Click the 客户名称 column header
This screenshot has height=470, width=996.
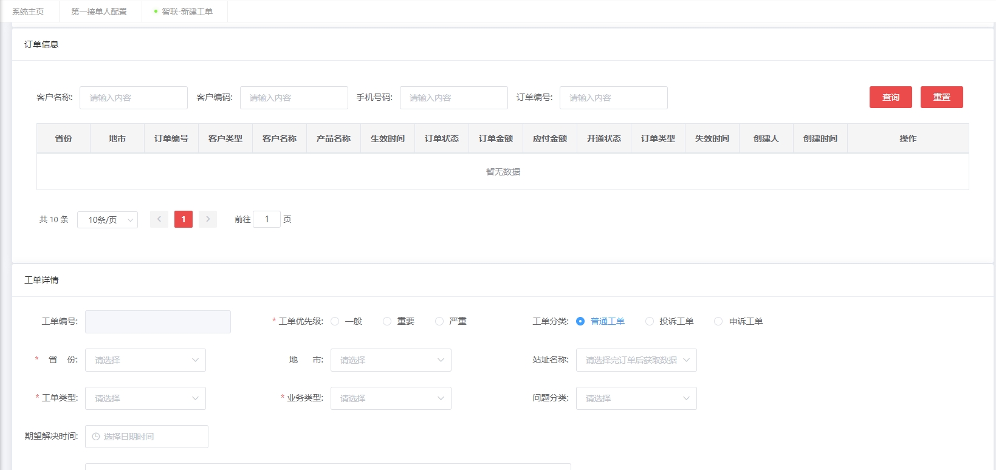[x=280, y=138]
